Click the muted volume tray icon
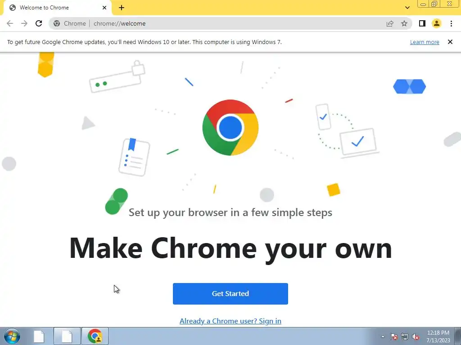461x345 pixels. pos(416,336)
